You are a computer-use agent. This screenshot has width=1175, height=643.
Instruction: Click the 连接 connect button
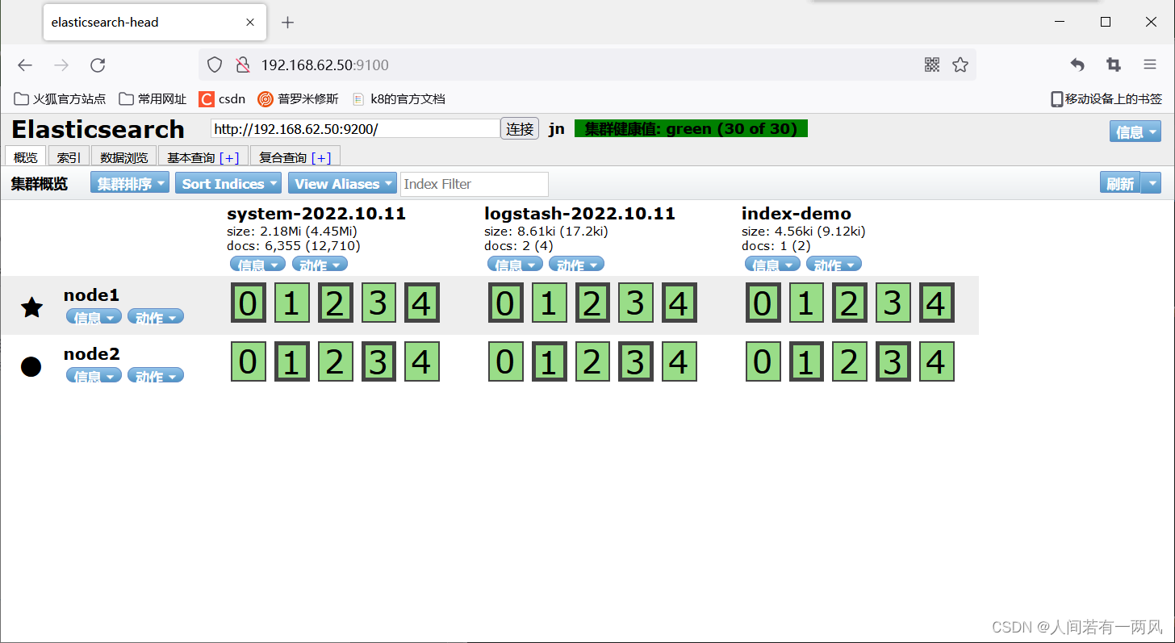[x=520, y=128]
